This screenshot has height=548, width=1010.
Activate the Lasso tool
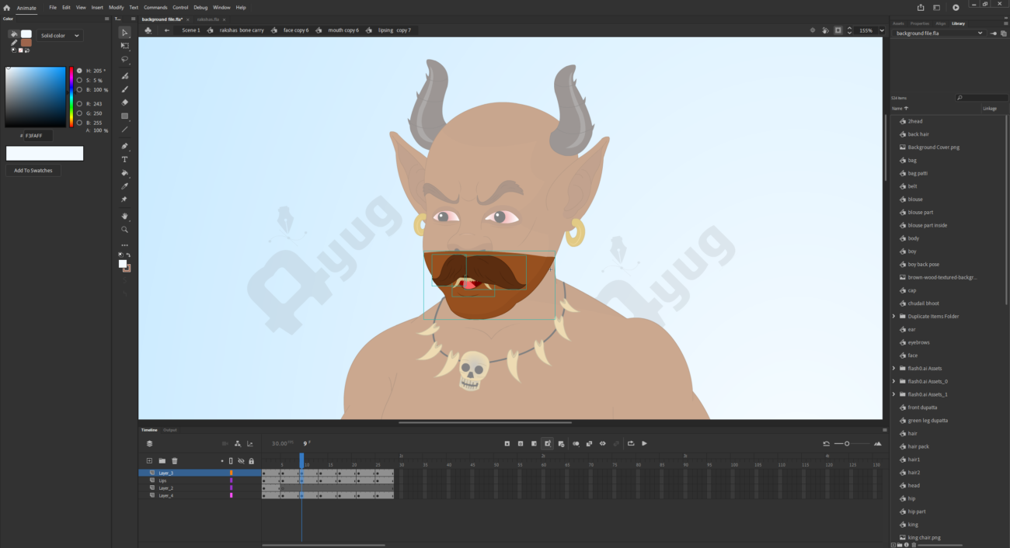click(x=124, y=60)
